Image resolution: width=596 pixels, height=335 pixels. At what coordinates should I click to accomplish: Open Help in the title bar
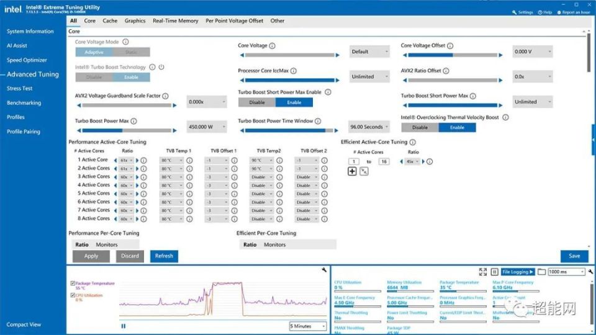tap(544, 12)
